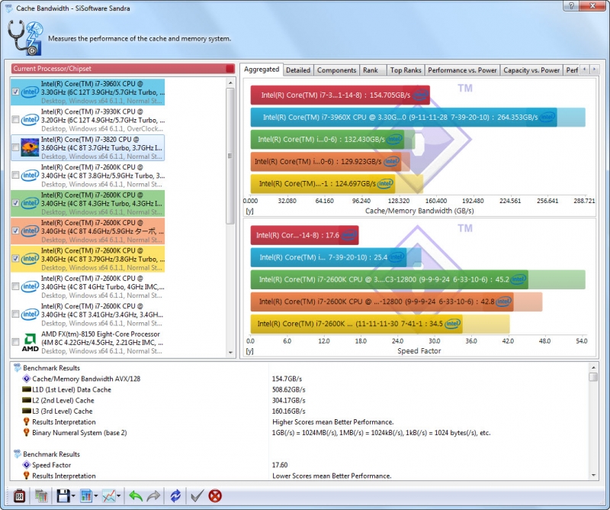Uncheck the yellow i7-2600K 3.79GHz/3.8GHz checkbox
Viewport: 610px width, 510px height.
pos(15,259)
